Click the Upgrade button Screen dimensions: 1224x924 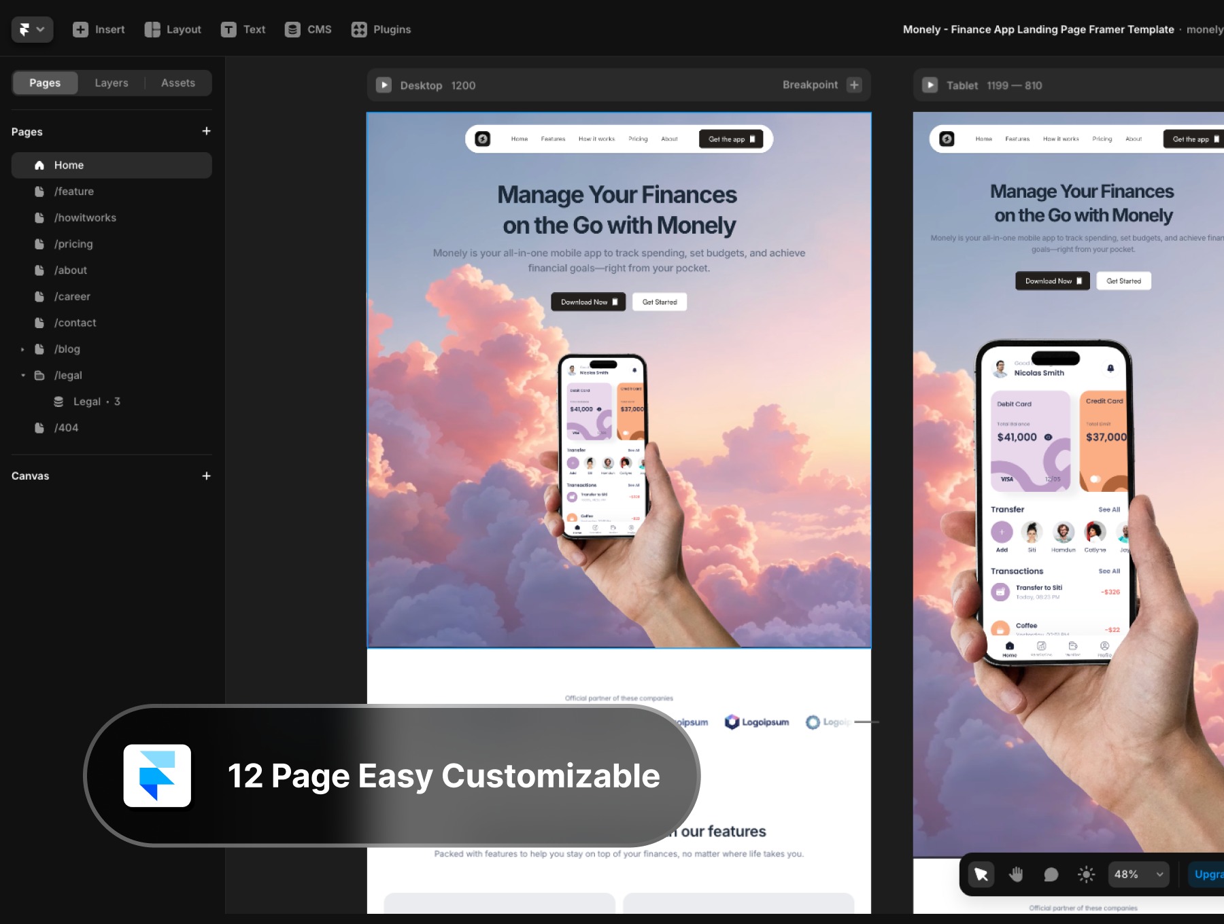[x=1206, y=874]
